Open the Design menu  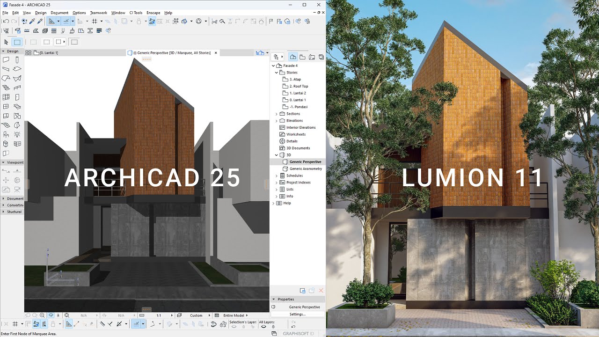41,13
